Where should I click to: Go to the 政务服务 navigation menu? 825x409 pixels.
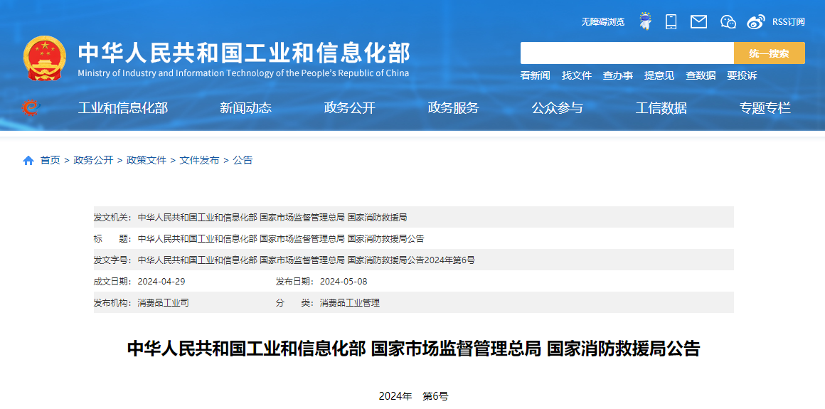[453, 108]
